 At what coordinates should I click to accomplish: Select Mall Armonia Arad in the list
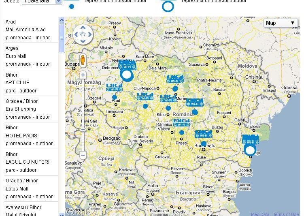[26, 30]
